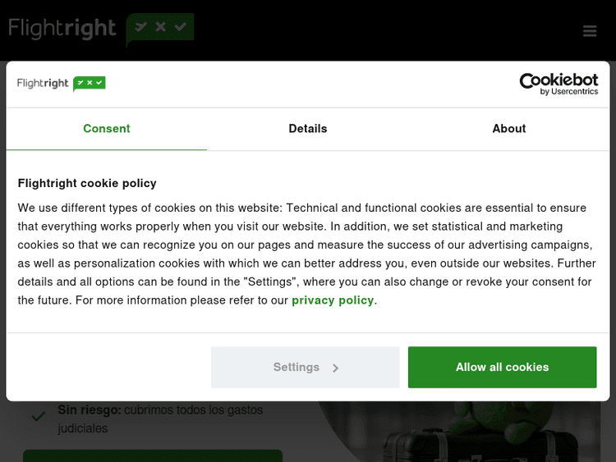Expand Settings using the chevron arrow
This screenshot has height=462, width=616.
[336, 368]
